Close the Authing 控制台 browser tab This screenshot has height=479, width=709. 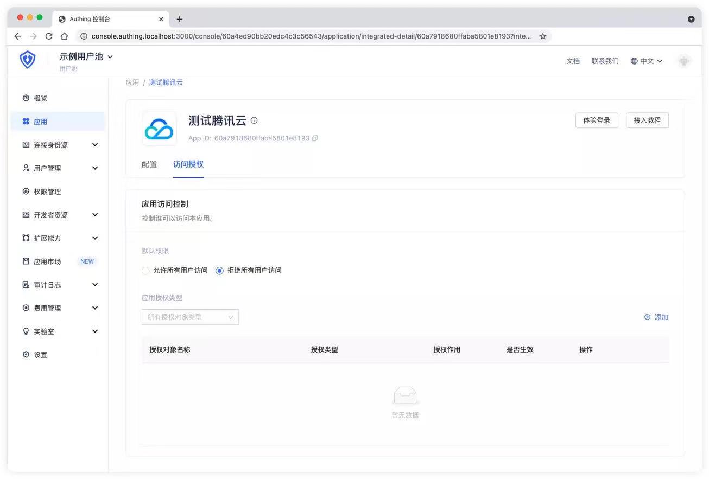(161, 19)
